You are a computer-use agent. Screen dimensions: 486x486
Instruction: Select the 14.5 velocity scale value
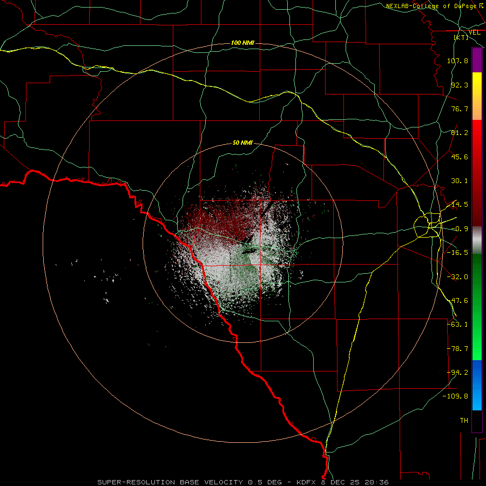pos(460,205)
